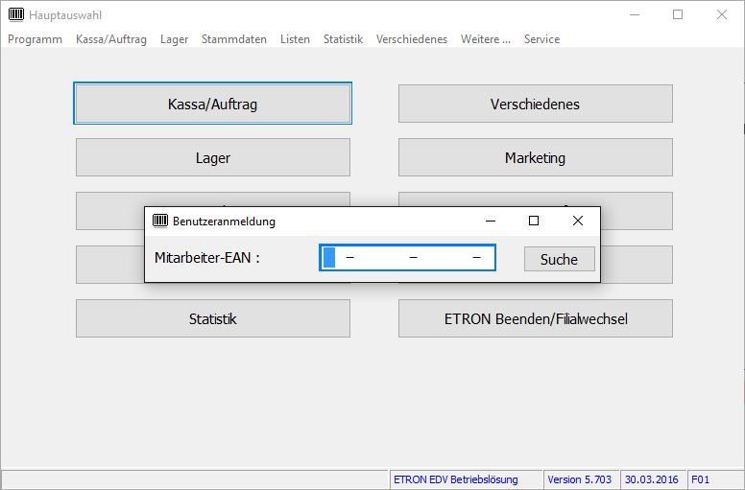
Task: Close the Benutzeranmeldung dialog
Action: 577,221
